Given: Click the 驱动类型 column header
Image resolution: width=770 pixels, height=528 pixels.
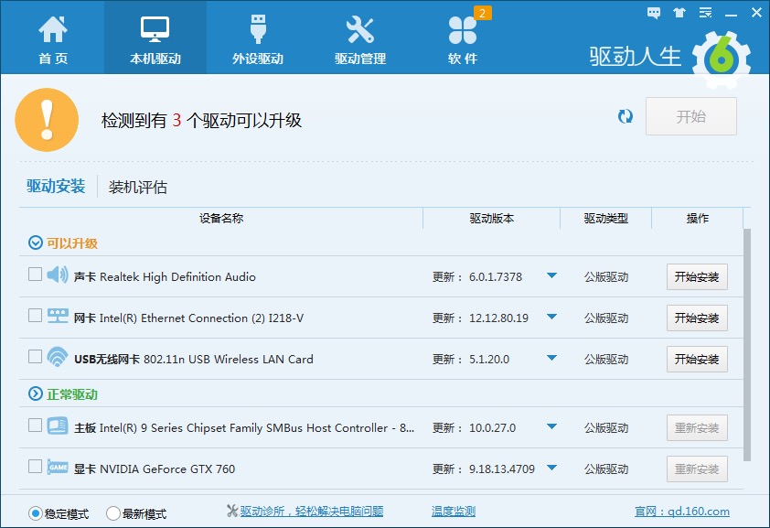Looking at the screenshot, I should pos(606,218).
